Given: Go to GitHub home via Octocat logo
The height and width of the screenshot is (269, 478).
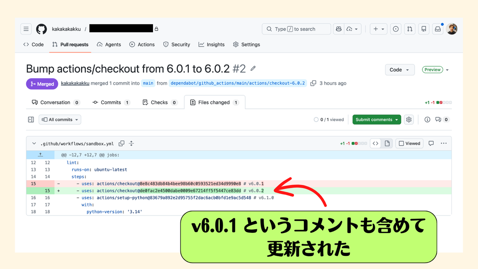Looking at the screenshot, I should (x=41, y=29).
